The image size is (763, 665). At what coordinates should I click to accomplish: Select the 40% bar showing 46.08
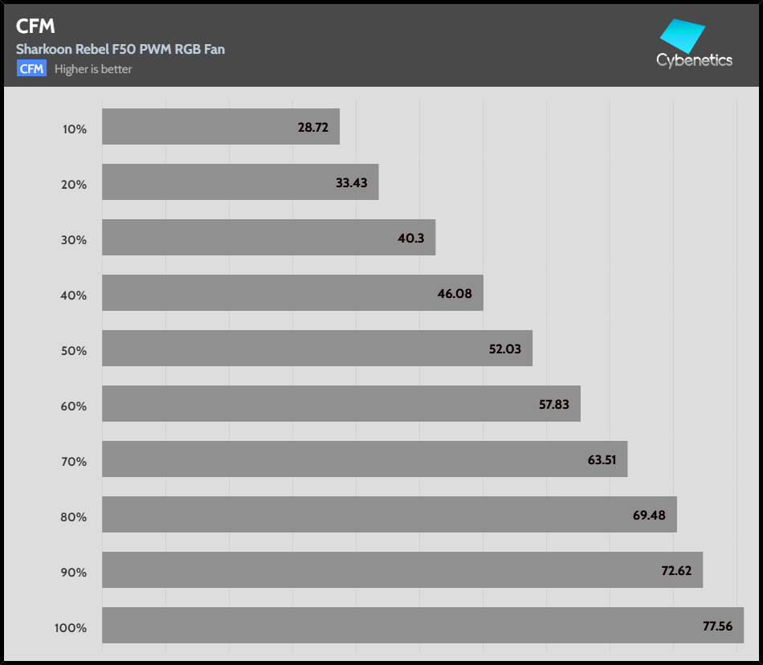292,293
